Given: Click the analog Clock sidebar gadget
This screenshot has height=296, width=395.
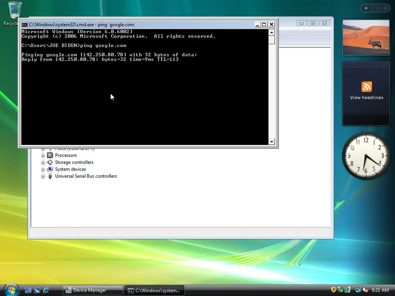Looking at the screenshot, I should tap(366, 156).
